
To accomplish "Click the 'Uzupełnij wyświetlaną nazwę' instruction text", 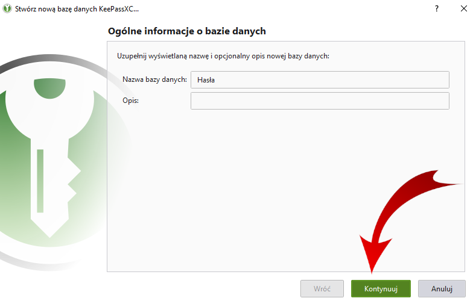I will 223,56.
